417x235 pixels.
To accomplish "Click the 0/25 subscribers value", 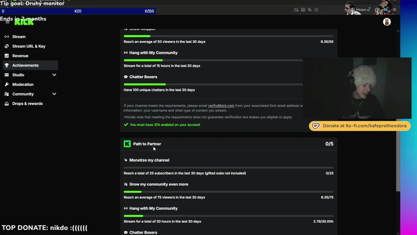I will [329, 173].
